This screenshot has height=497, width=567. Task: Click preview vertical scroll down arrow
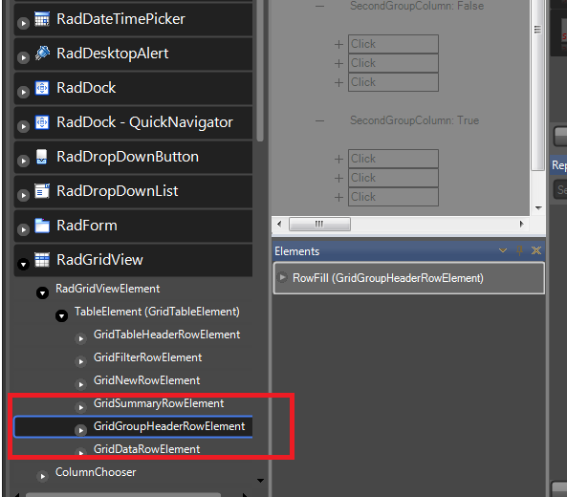[x=538, y=207]
